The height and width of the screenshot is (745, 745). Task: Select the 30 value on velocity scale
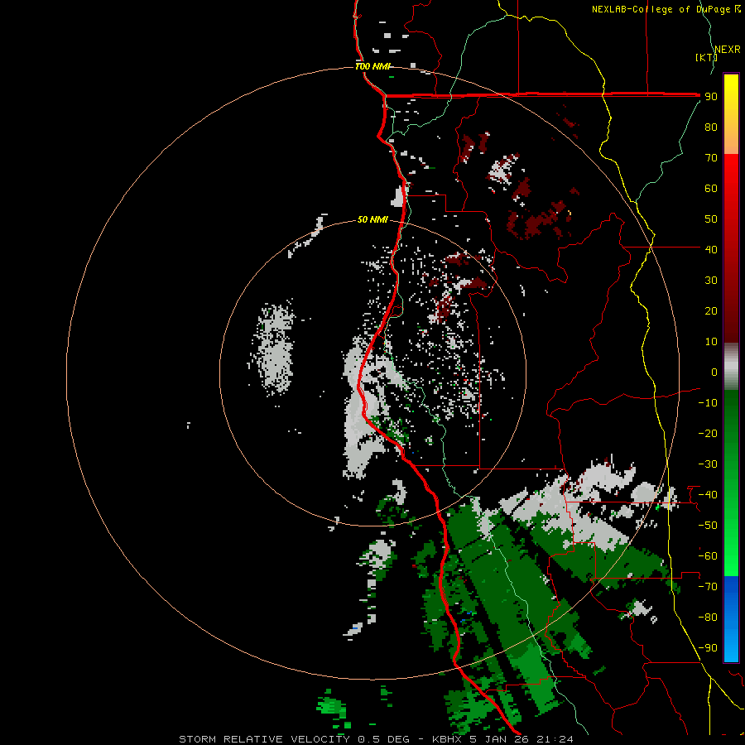[711, 281]
